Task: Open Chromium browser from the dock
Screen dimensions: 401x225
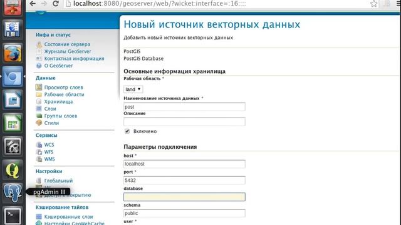Action: tap(13, 76)
